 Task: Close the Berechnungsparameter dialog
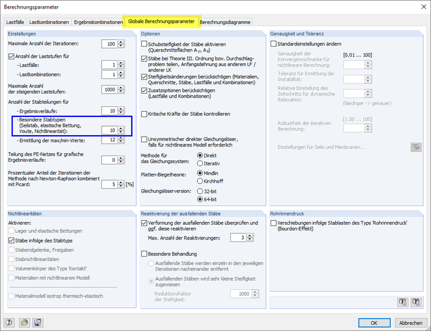[424, 7]
